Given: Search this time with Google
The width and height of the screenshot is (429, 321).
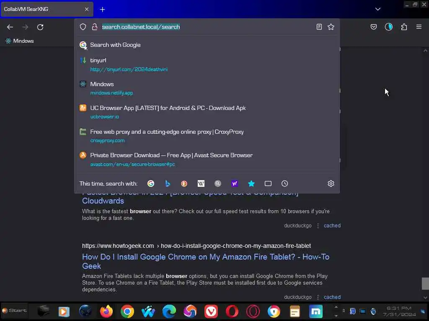Looking at the screenshot, I should click(x=151, y=183).
